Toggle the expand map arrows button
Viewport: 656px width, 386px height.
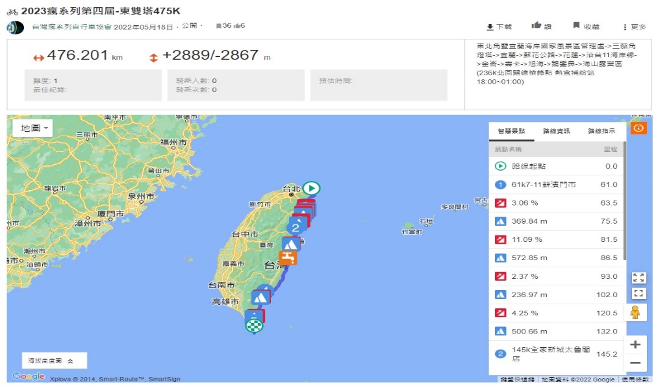coord(638,278)
